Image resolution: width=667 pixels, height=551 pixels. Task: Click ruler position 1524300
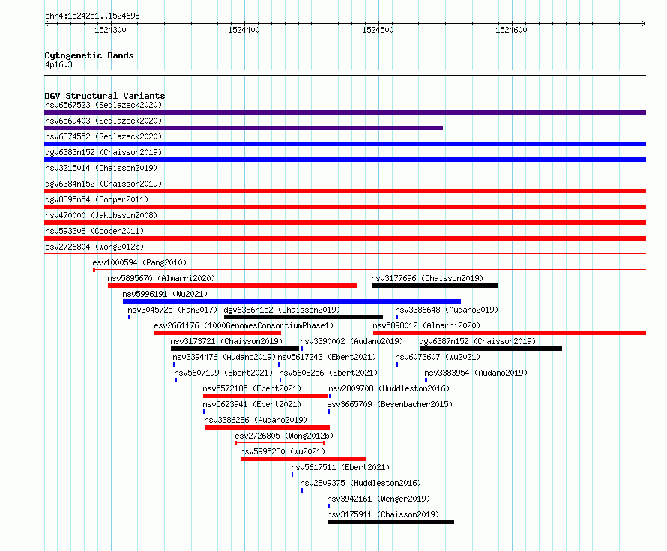click(110, 30)
